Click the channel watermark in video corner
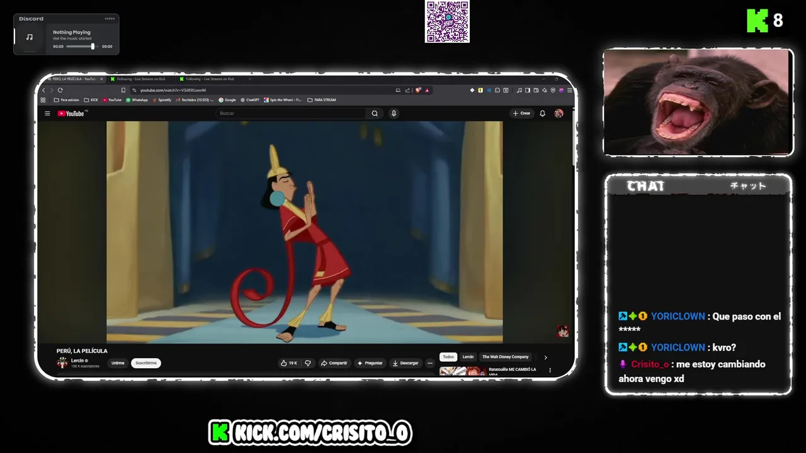 [563, 332]
